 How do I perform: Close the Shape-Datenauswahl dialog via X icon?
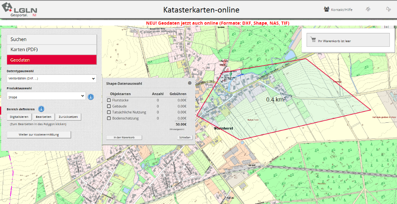(x=190, y=83)
